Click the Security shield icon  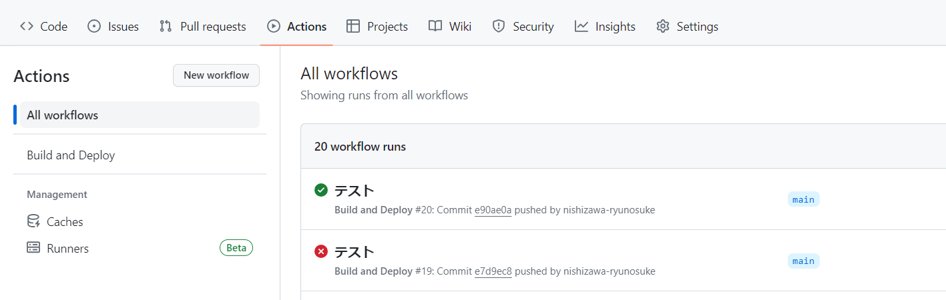coord(499,27)
